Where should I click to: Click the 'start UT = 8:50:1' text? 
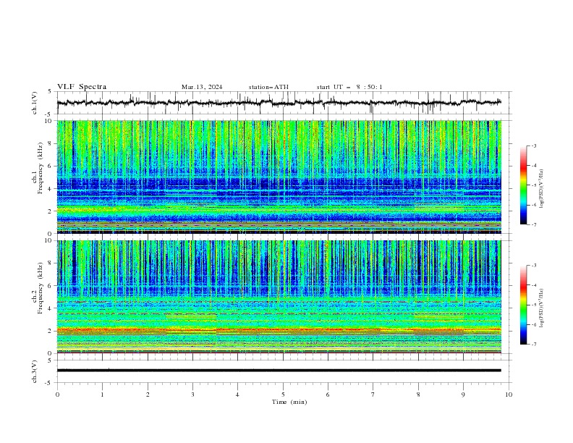click(349, 87)
